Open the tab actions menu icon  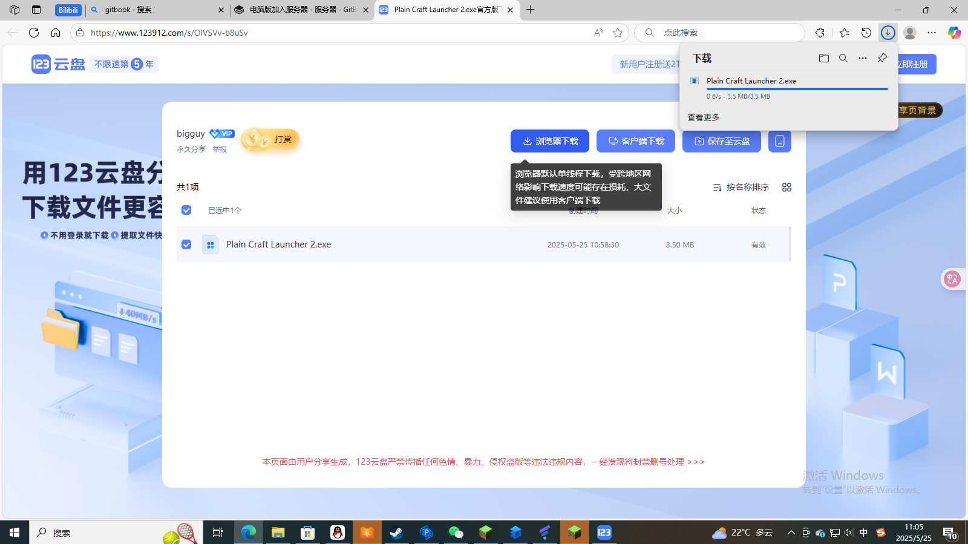coord(36,10)
